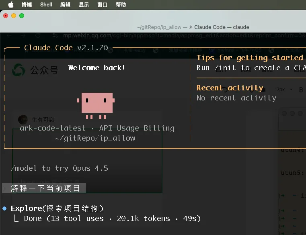This screenshot has width=306, height=235.
Task: Open the 编辑 menu
Action: click(x=65, y=4)
